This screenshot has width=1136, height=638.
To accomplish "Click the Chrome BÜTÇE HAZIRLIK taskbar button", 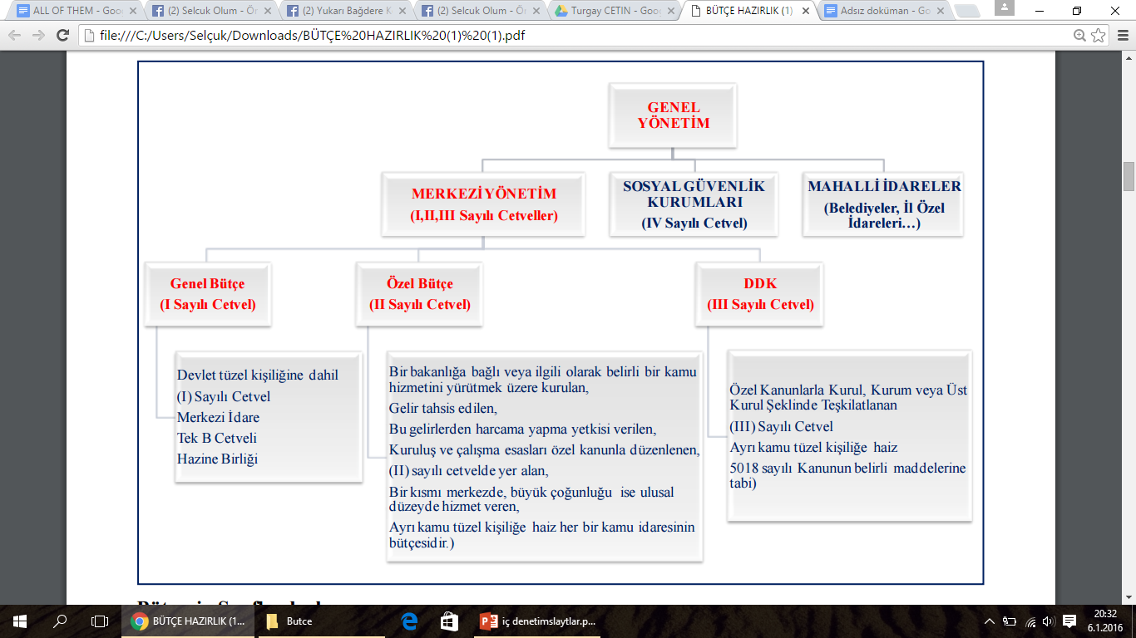I will point(189,621).
